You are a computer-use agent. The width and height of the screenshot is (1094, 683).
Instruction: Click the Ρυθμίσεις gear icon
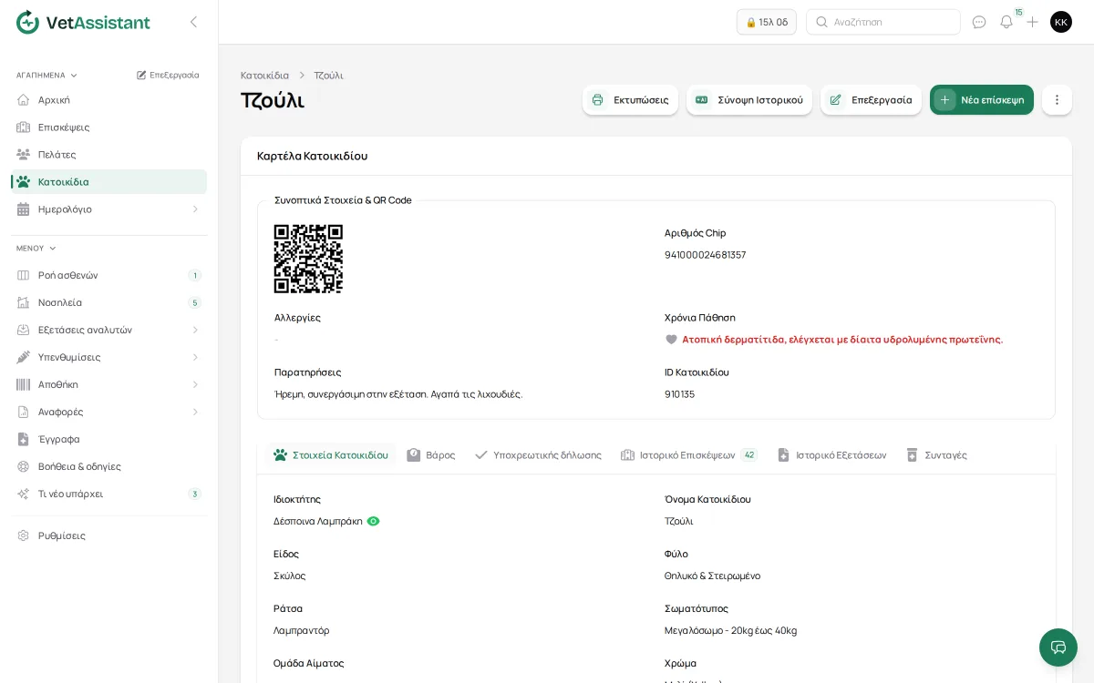click(24, 535)
